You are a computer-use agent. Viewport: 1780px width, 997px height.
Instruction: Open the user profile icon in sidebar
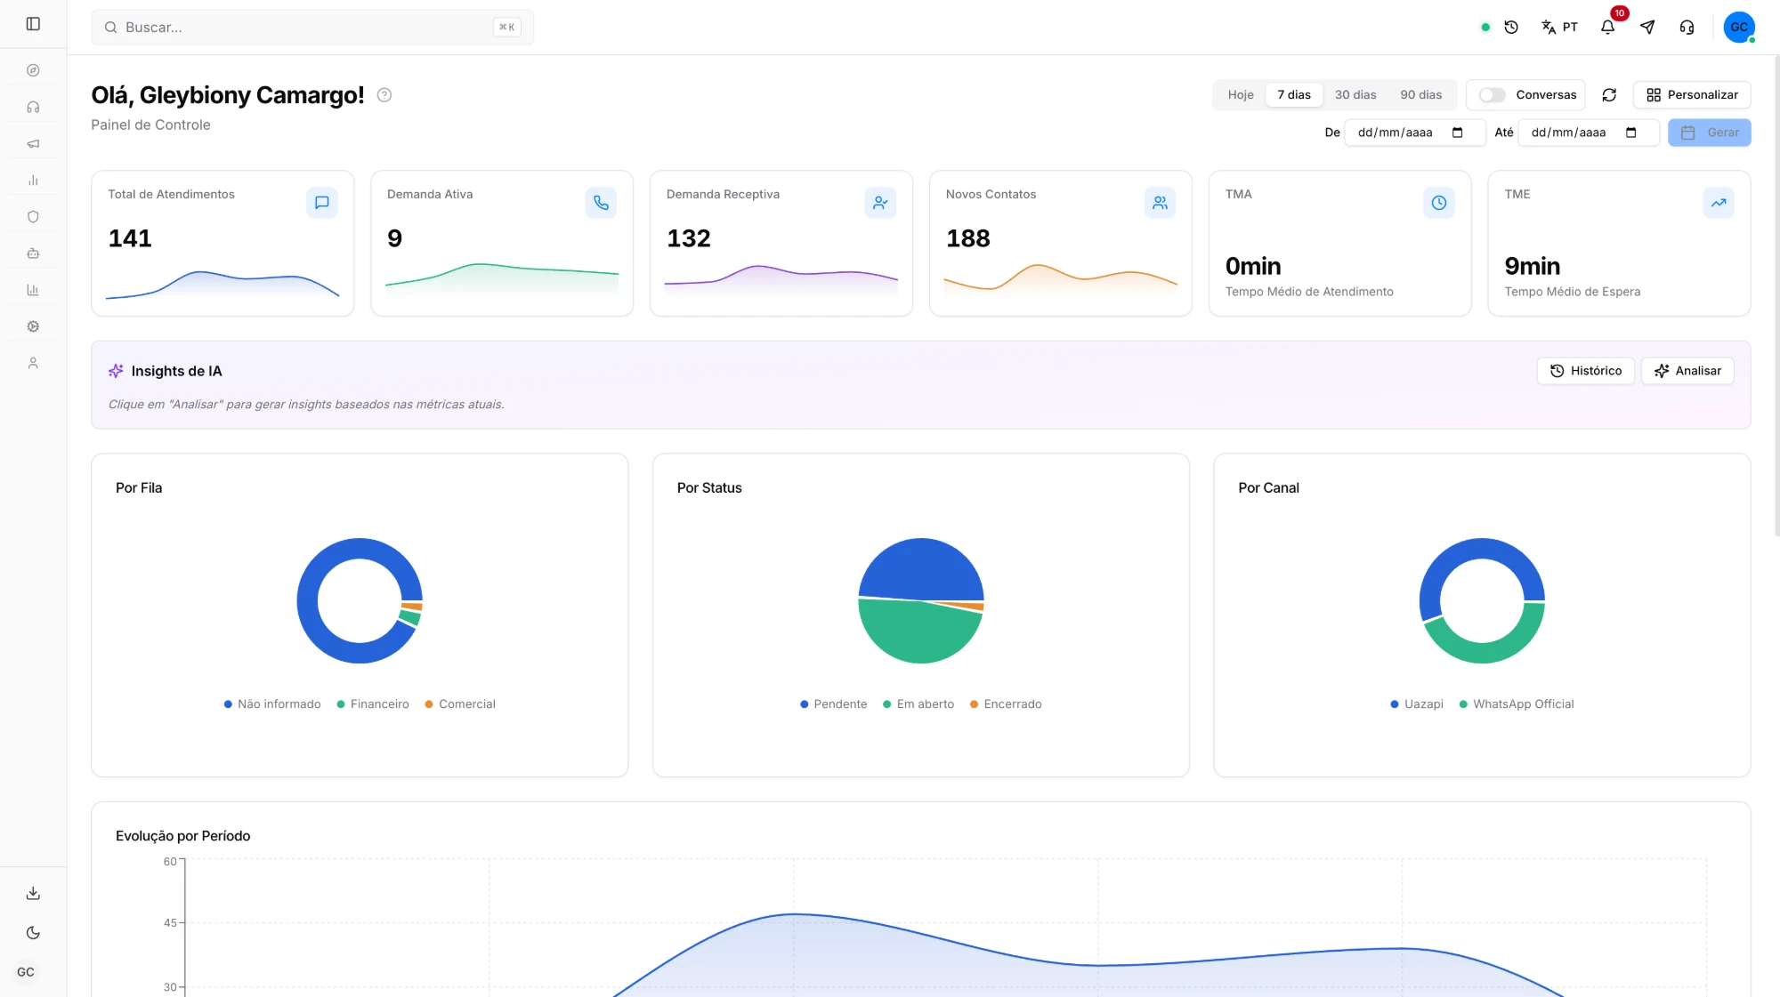[33, 363]
